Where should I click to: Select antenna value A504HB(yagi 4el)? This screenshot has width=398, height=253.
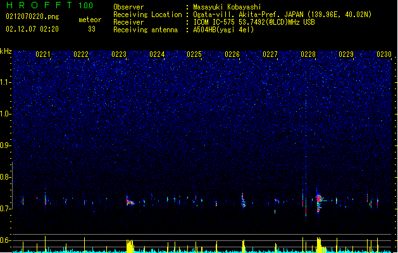[x=223, y=30]
